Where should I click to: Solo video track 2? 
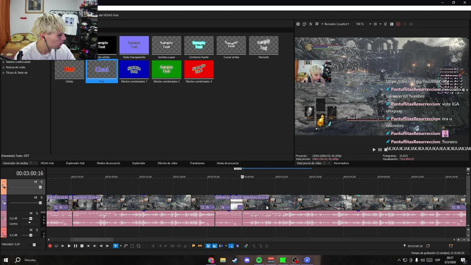tap(42, 198)
